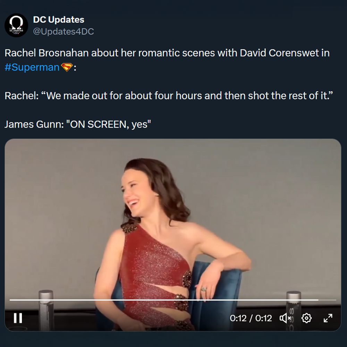Click the DC Updates profile avatar
The height and width of the screenshot is (347, 347).
16,25
